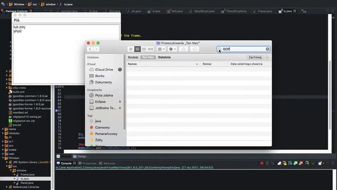The image size is (337, 190).
Task: Click Remove Launch icon in console toolbar
Action: tap(267, 163)
